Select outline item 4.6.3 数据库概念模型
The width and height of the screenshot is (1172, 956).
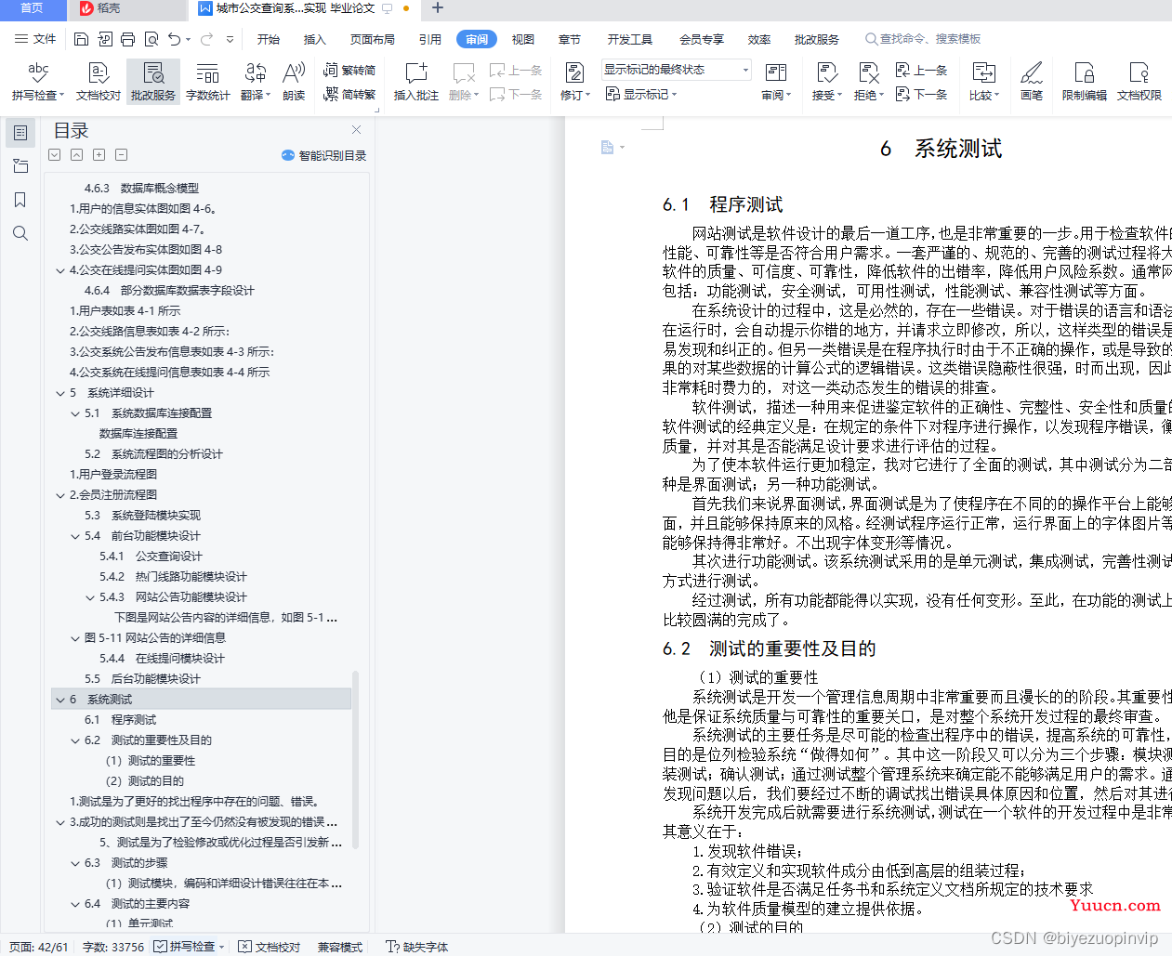[141, 189]
